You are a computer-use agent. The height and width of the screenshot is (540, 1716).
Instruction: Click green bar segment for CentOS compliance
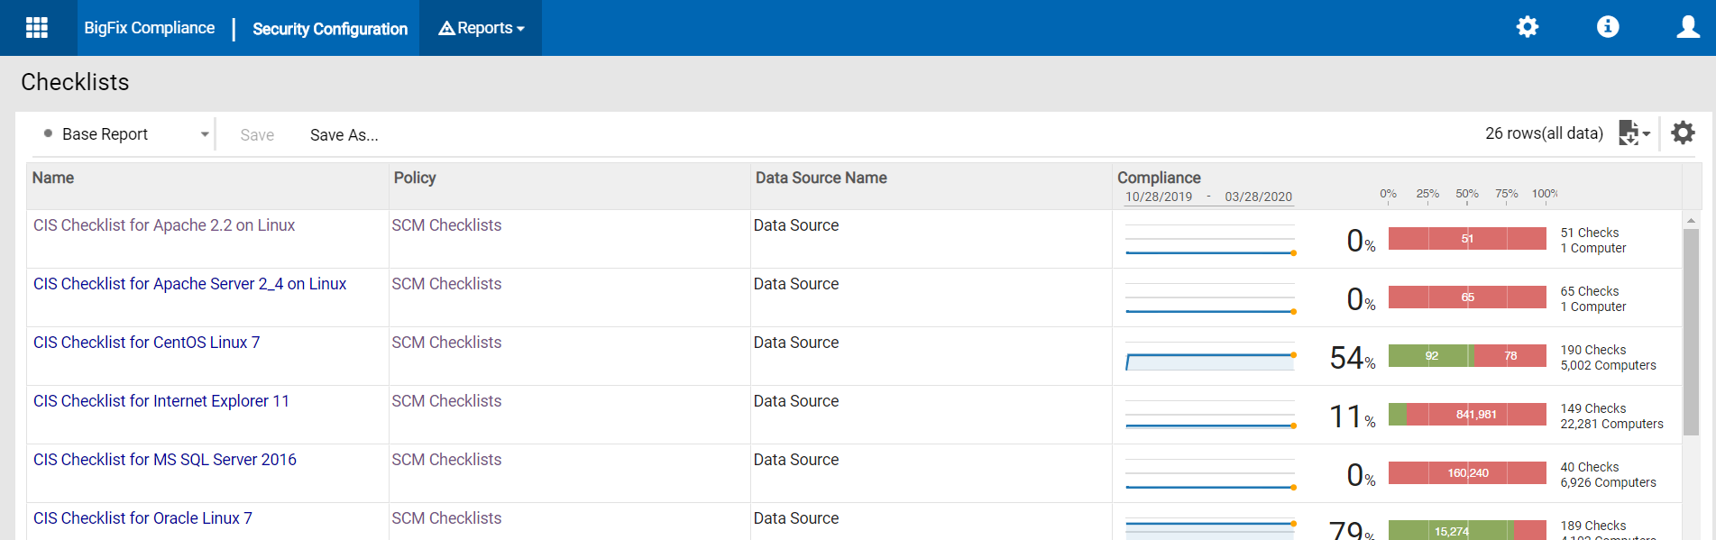click(1430, 356)
